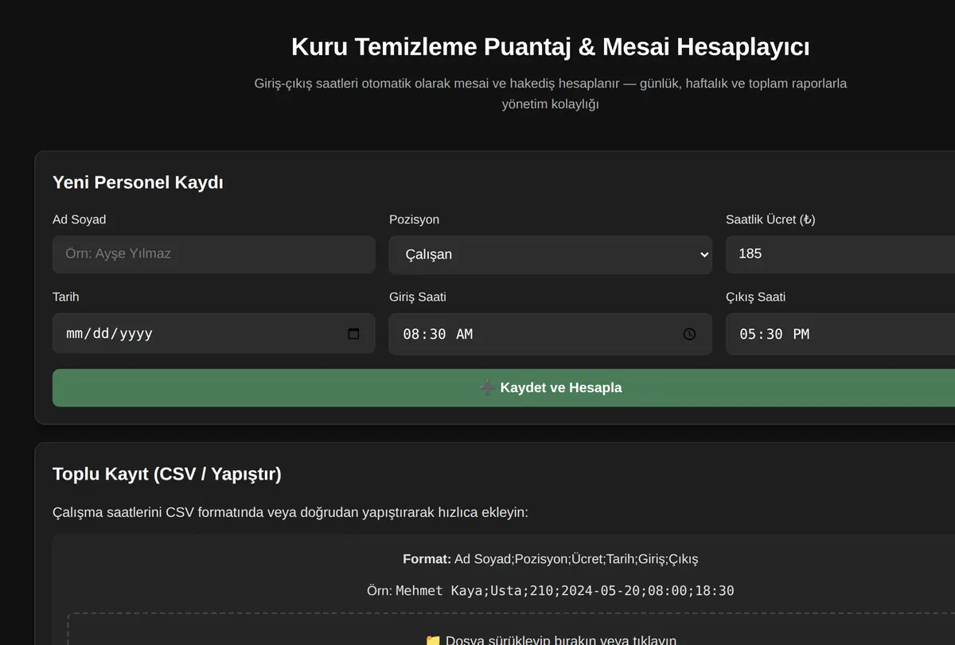Click the Toplu Kayıt (CSV / Yapıştır) heading
Screen dimensions: 955x645
click(x=167, y=474)
